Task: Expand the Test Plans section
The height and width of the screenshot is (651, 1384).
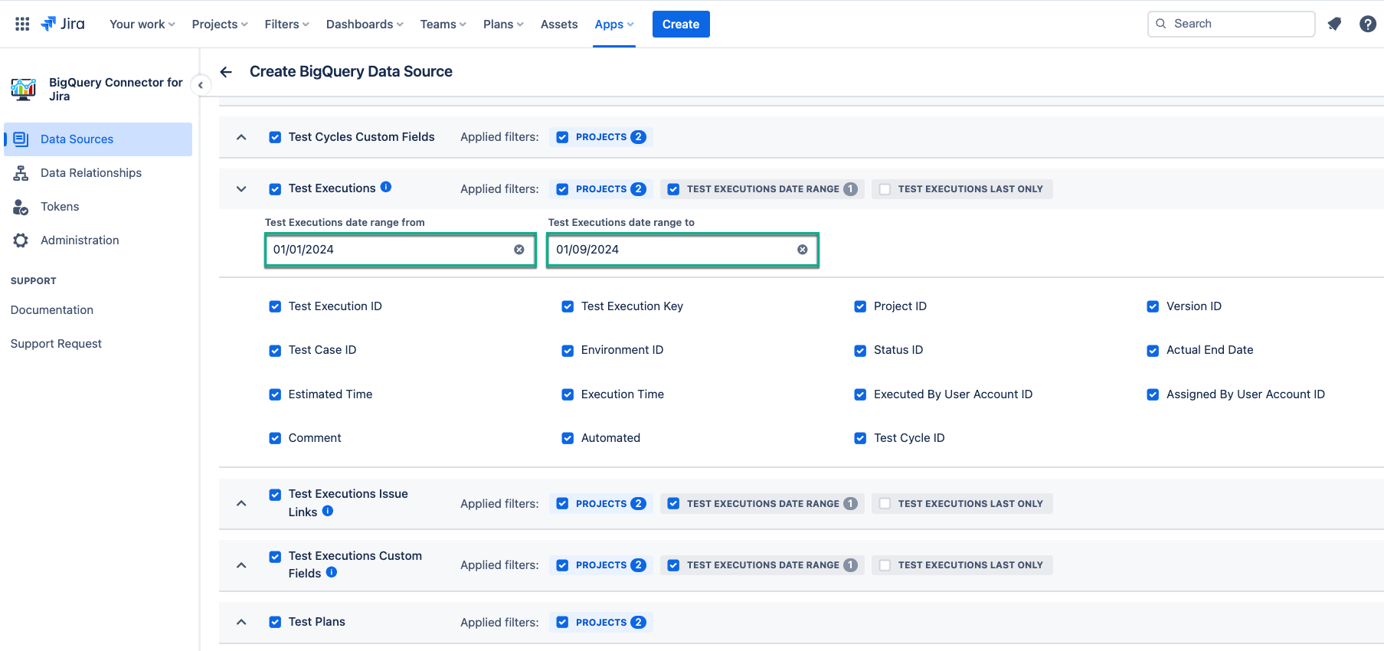Action: (x=241, y=622)
